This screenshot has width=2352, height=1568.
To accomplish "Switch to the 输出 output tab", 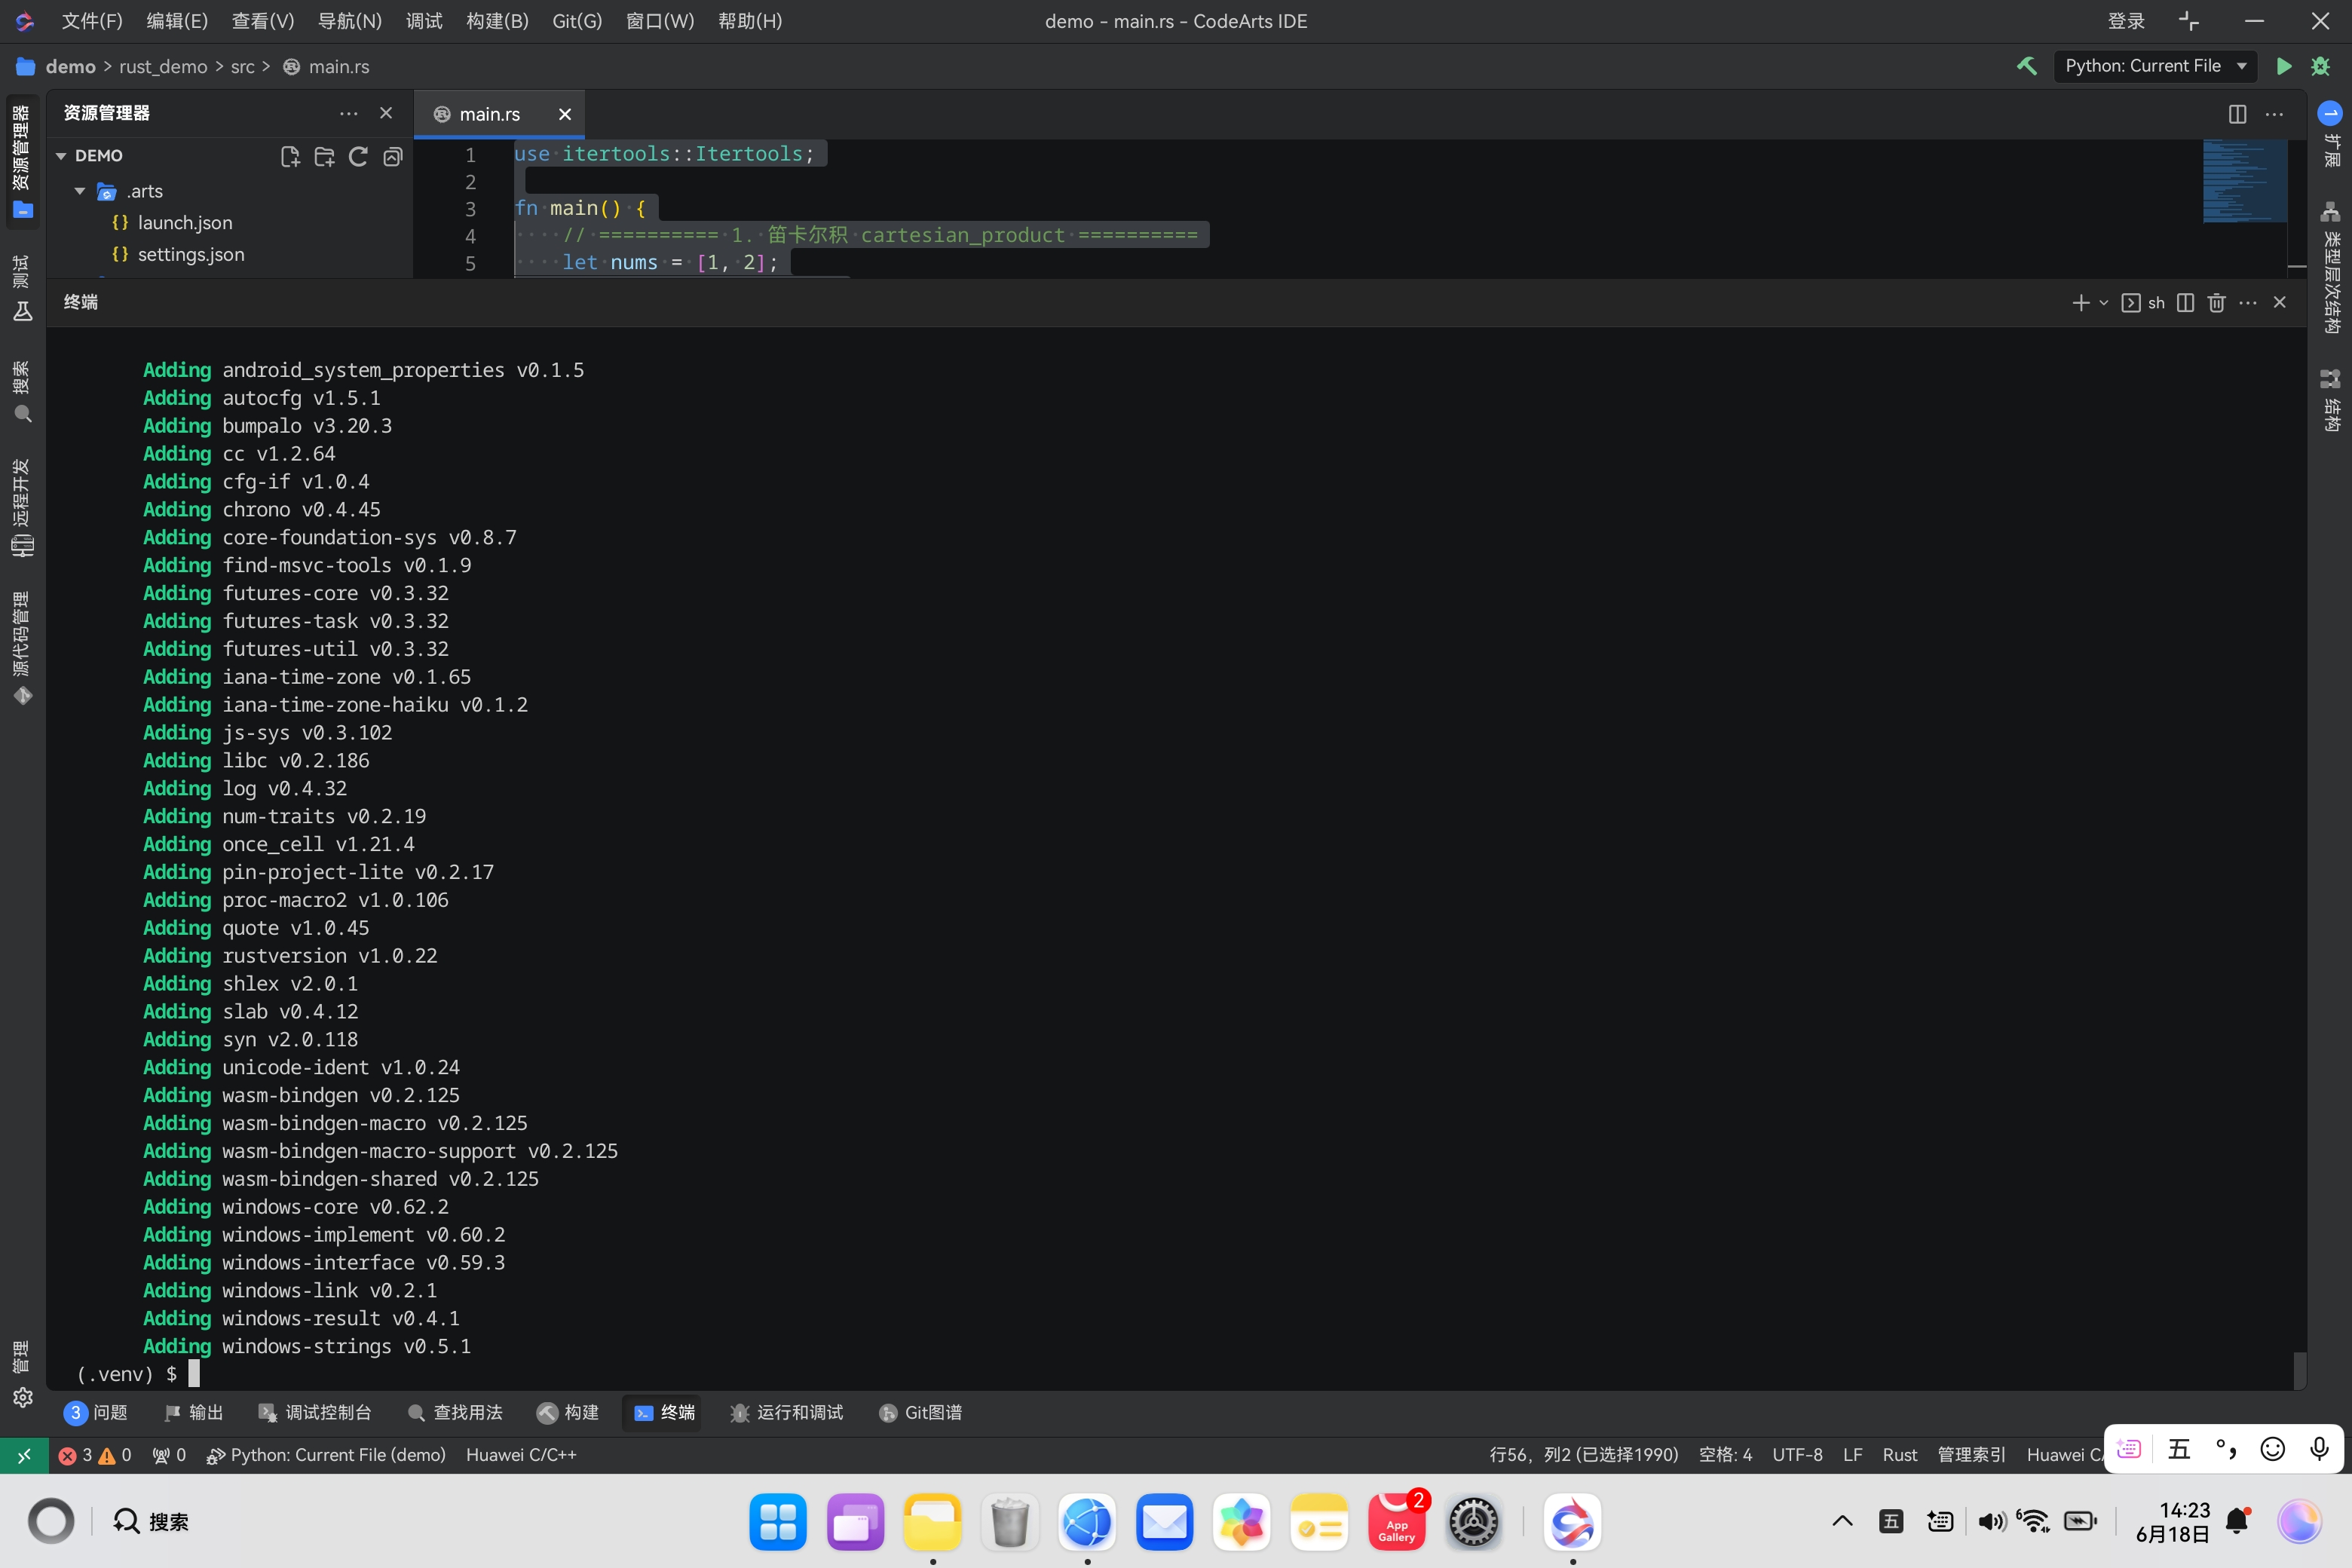I will [x=194, y=1412].
